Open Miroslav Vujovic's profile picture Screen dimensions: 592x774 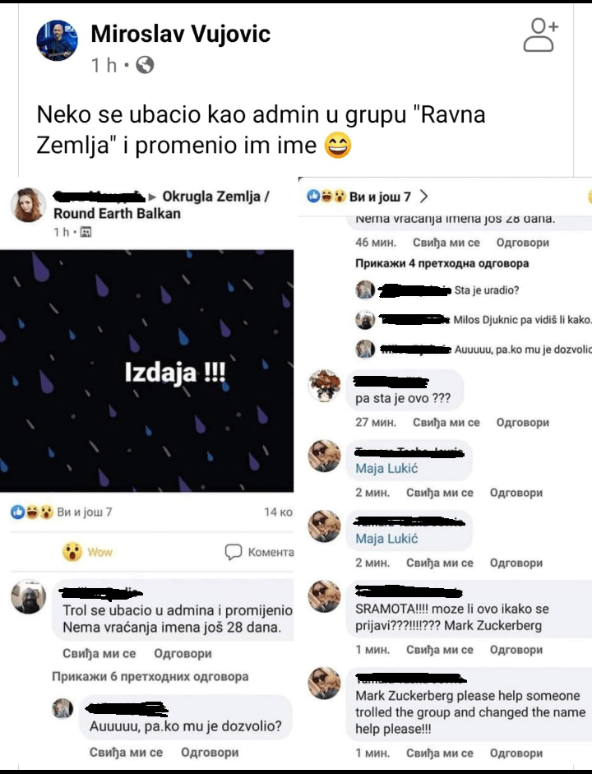pos(58,40)
